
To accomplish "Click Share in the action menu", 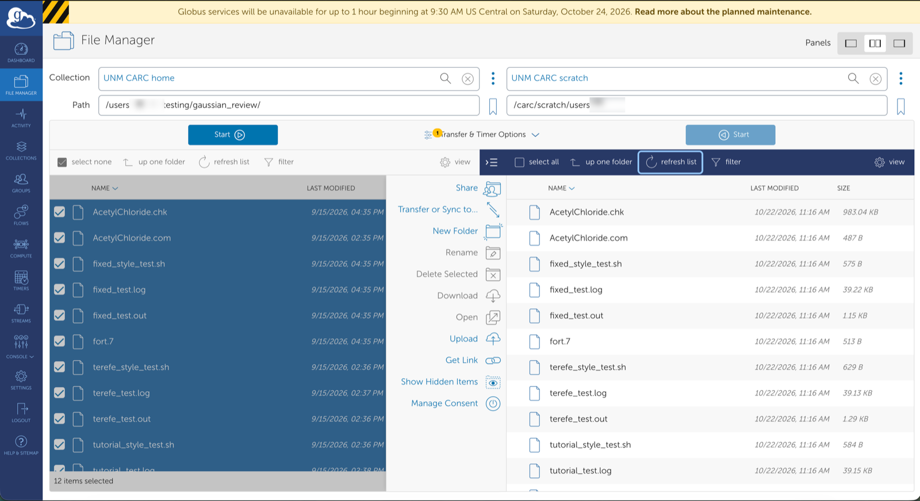I will pos(478,188).
